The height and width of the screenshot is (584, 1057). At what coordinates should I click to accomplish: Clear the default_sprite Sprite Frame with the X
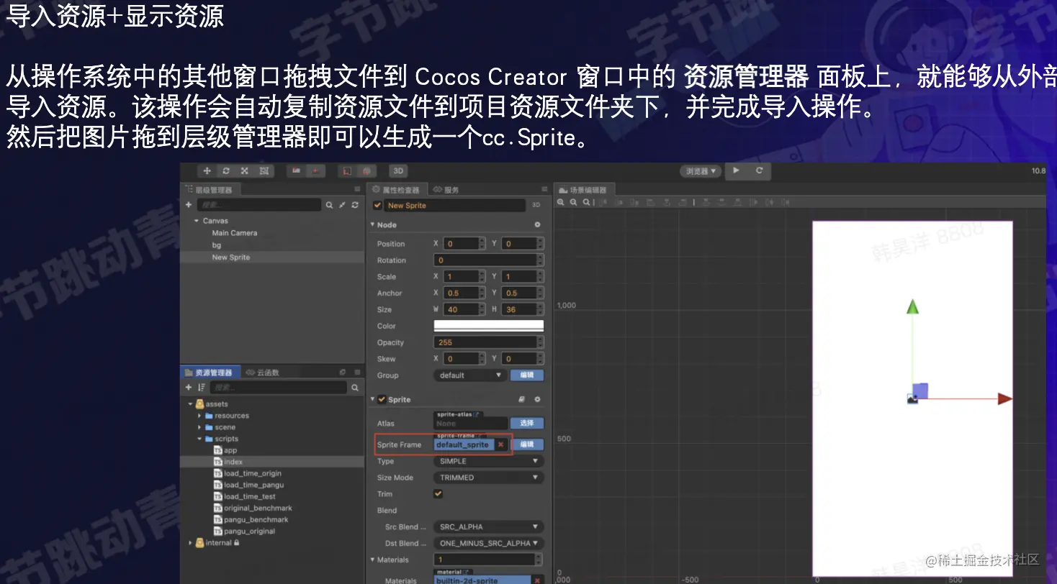point(500,444)
